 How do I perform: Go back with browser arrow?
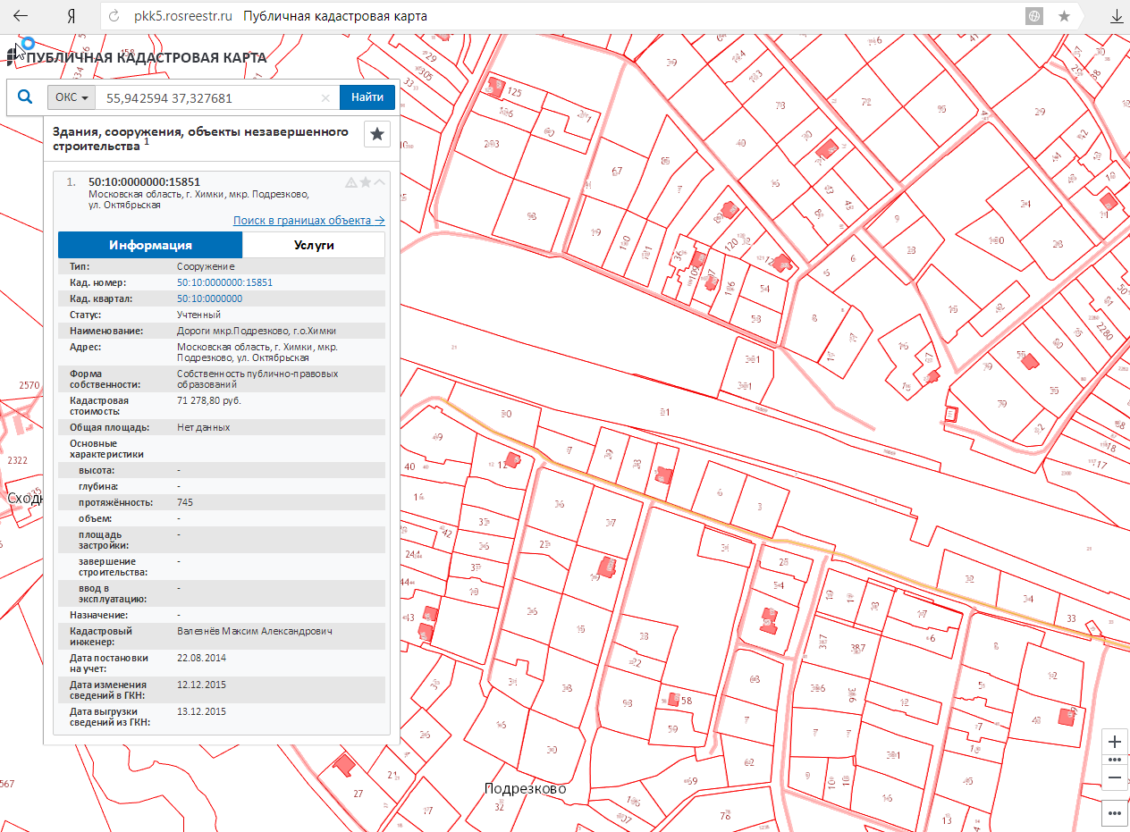[x=20, y=16]
